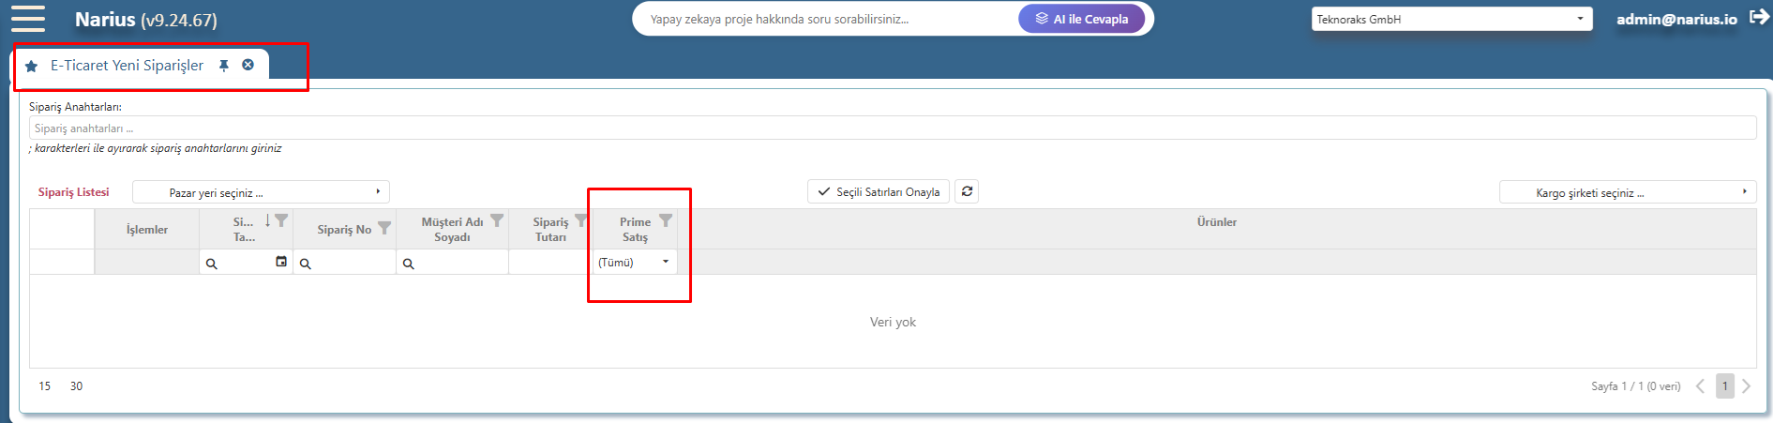Click the Sayfa 1 / 1 (0 veri) text
This screenshot has width=1773, height=423.
point(1635,386)
